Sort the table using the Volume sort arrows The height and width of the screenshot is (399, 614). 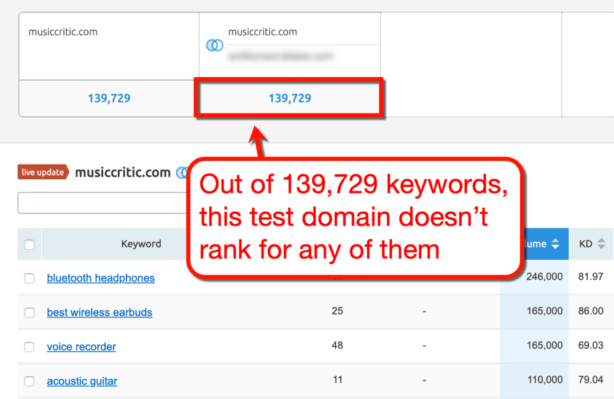point(556,244)
